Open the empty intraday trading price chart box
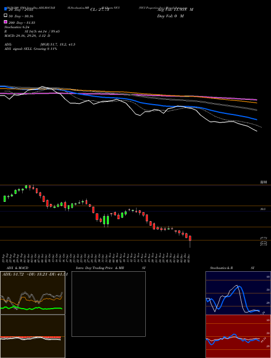271x358 pixels. [x=108, y=304]
